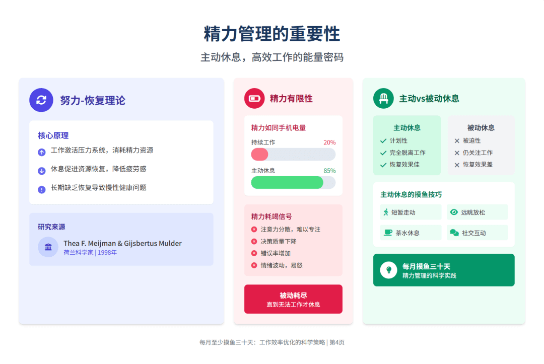Click the 精力管理的重要性 main title
This screenshot has height=364, width=544.
click(272, 34)
